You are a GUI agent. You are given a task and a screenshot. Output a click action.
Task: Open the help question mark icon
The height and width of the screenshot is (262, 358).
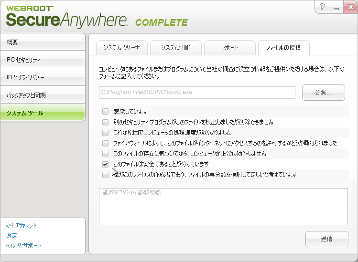pyautogui.click(x=322, y=7)
